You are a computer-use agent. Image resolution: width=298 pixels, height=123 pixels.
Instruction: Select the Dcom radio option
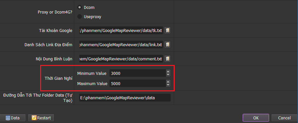pyautogui.click(x=80, y=7)
